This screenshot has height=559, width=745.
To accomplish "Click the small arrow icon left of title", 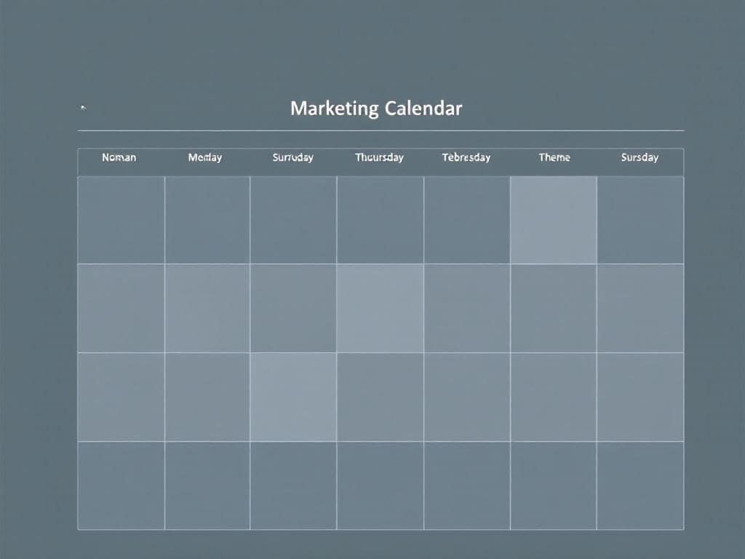I will click(83, 108).
